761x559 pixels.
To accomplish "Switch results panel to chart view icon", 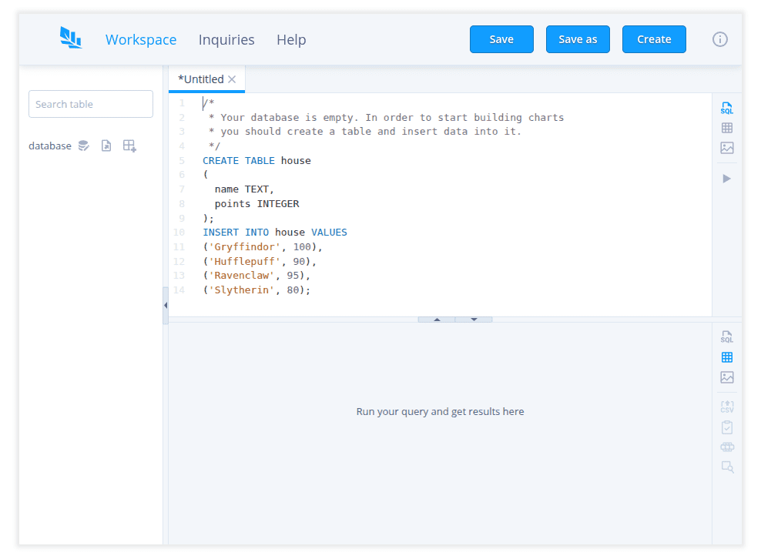I will coord(726,377).
